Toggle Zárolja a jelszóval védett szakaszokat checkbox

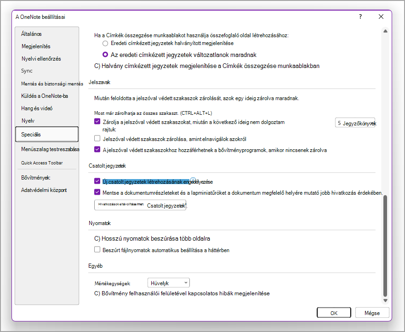[97, 122]
